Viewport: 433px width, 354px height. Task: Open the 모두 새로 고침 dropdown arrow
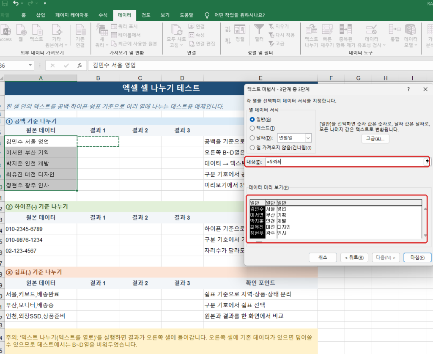coord(181,45)
